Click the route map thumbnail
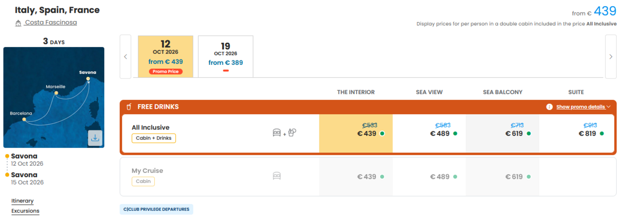 tap(54, 97)
